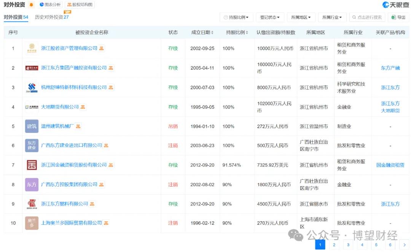Image resolution: width=411 pixels, height=252 pixels.
Task: Open 浙江东方集团产融投资有限公司 link
Action: click(x=74, y=68)
